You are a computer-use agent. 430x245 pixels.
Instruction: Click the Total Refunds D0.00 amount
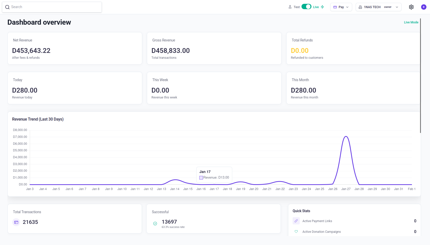click(300, 50)
